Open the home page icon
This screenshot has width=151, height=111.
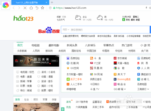click(31, 8)
